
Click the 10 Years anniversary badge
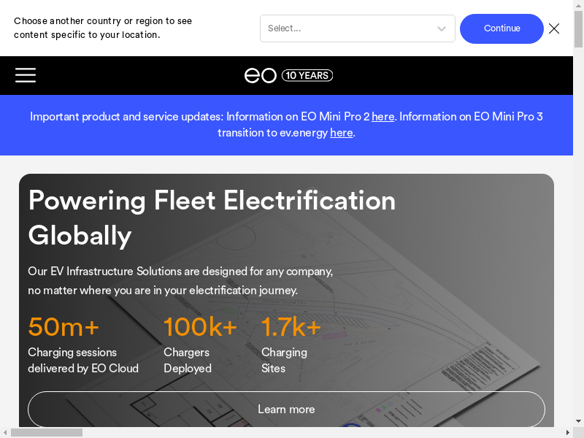pyautogui.click(x=307, y=75)
